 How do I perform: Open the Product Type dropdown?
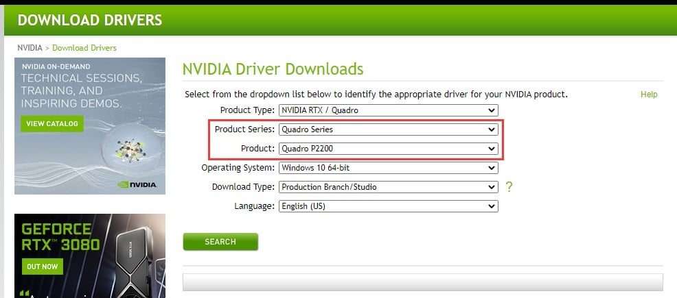pyautogui.click(x=388, y=110)
